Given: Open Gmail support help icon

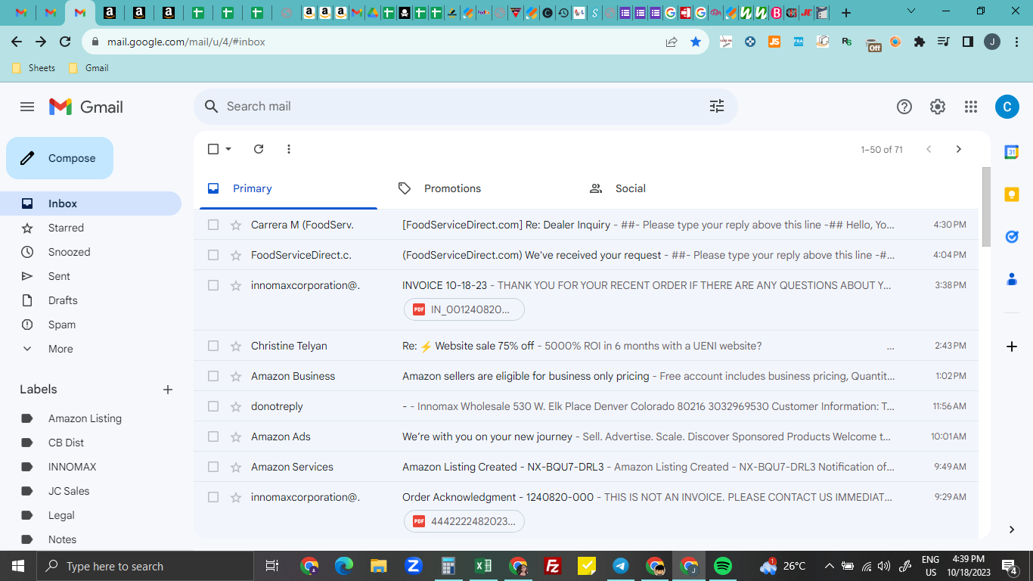Looking at the screenshot, I should (904, 107).
